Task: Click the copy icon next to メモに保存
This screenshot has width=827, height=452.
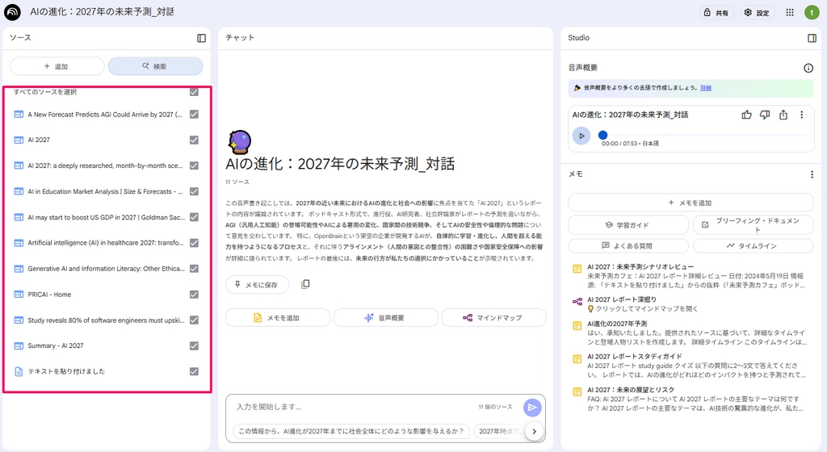Action: 305,284
